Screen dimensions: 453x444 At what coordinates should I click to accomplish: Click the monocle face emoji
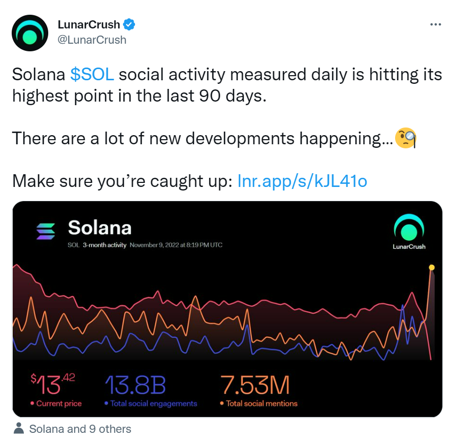406,138
